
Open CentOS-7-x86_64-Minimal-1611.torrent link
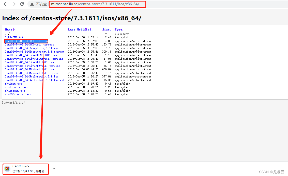(32, 73)
